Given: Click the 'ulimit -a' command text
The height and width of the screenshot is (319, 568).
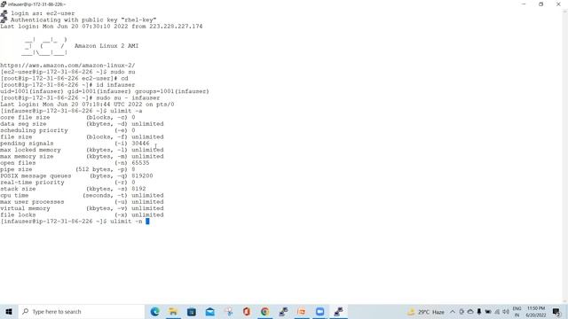Looking at the screenshot, I should click(126, 111).
